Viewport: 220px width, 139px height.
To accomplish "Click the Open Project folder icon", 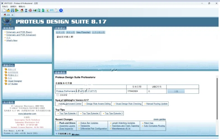I will tap(8, 10).
